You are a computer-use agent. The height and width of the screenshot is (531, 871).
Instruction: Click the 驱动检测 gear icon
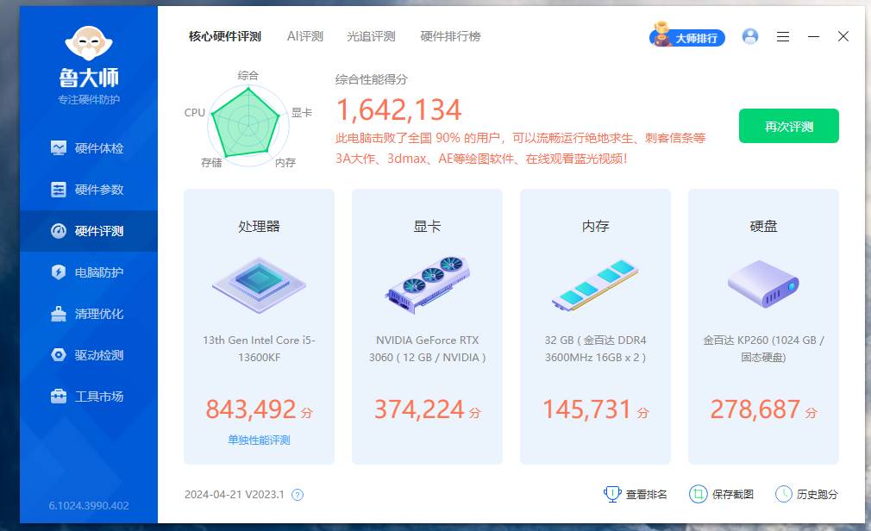pos(59,355)
